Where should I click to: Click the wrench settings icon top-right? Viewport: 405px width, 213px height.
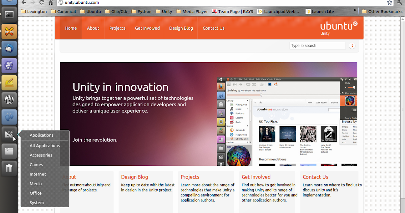(400, 2)
